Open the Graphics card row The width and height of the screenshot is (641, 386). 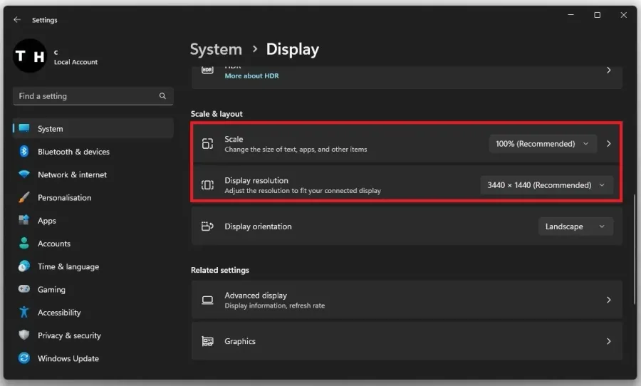click(x=407, y=341)
